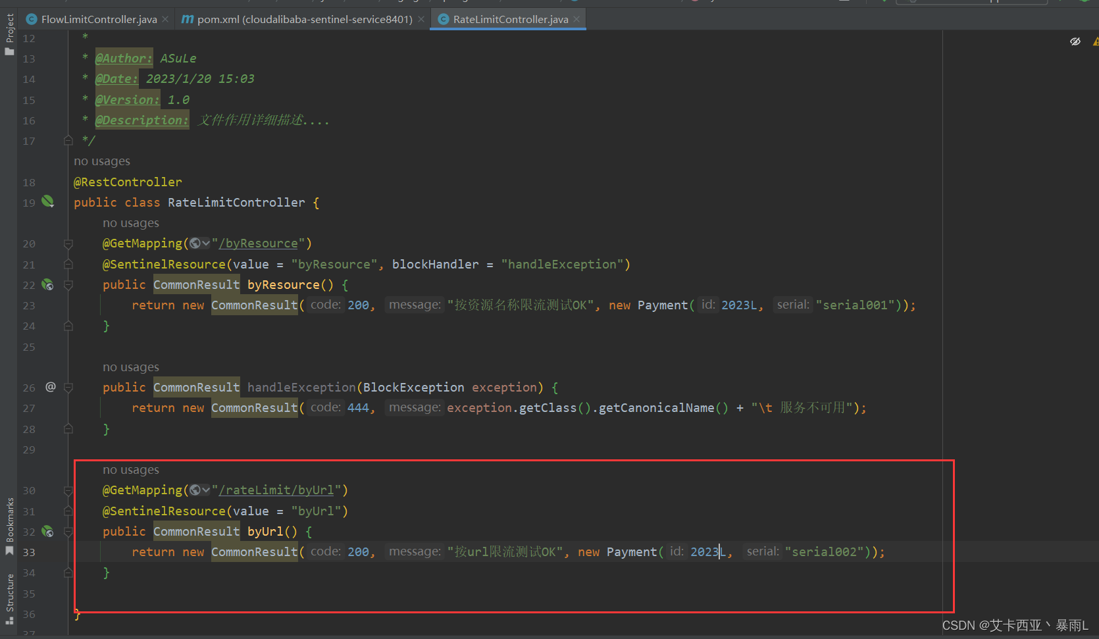Click the @Author: Javadoc tag

tap(124, 58)
